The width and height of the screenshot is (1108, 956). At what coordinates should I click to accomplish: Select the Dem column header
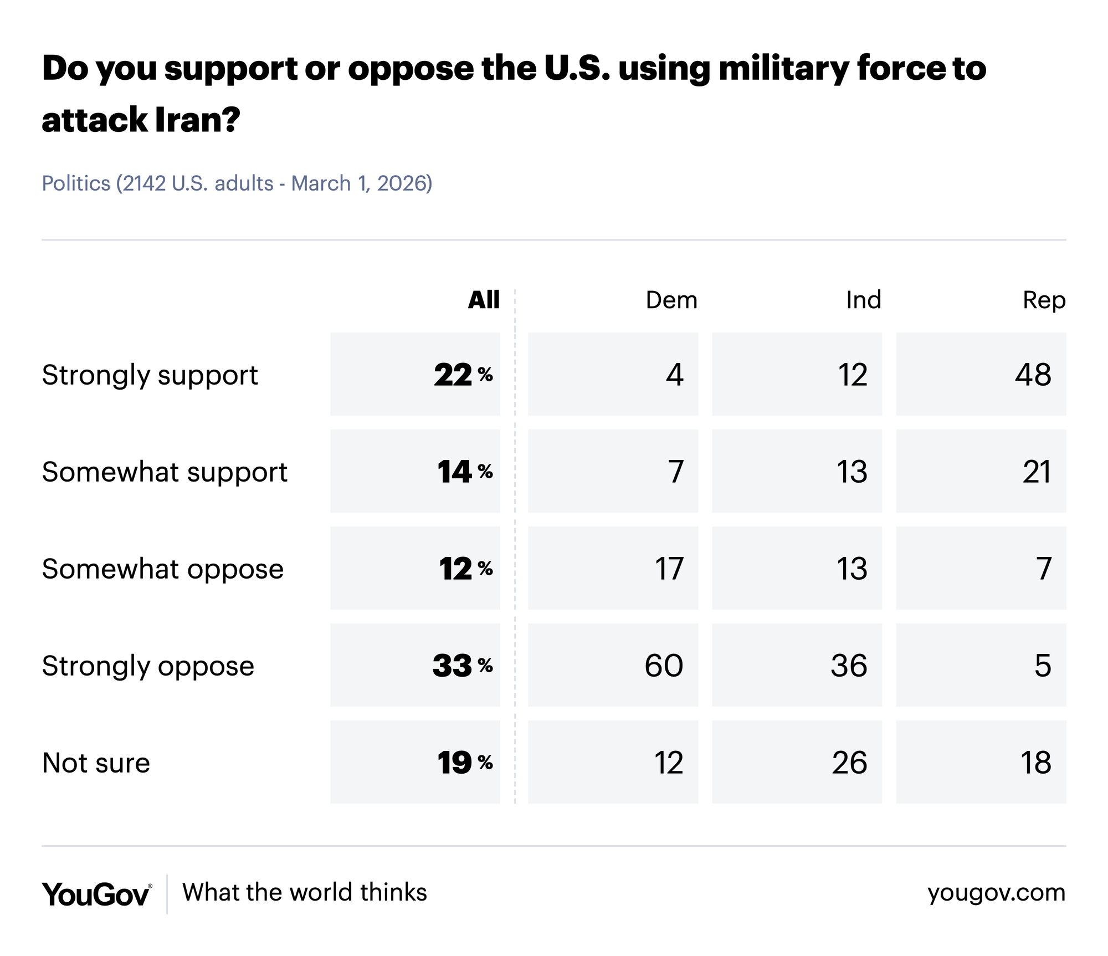click(x=671, y=300)
